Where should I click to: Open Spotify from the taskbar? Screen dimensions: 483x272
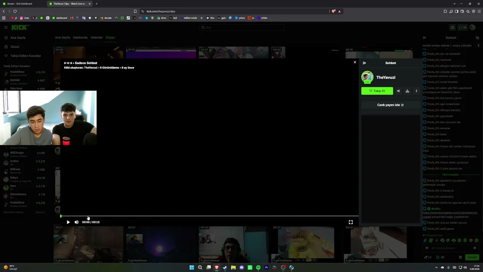(258, 267)
